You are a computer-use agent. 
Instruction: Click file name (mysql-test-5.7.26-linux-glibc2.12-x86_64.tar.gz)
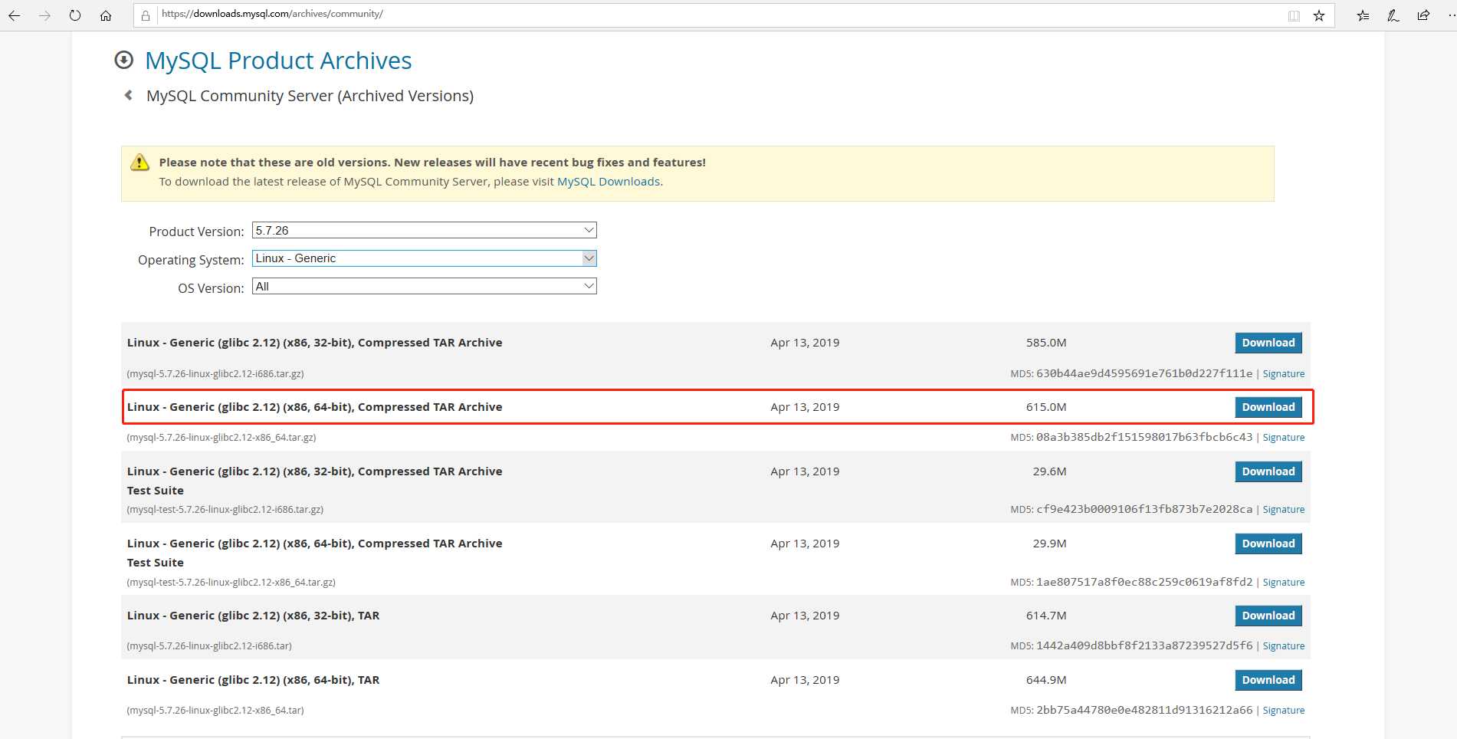231,583
